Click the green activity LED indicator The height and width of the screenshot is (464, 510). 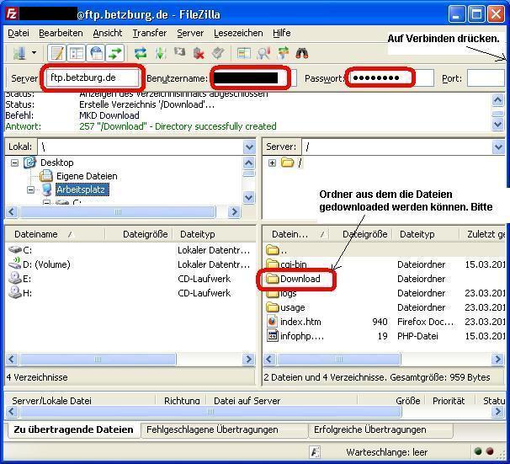[x=478, y=451]
